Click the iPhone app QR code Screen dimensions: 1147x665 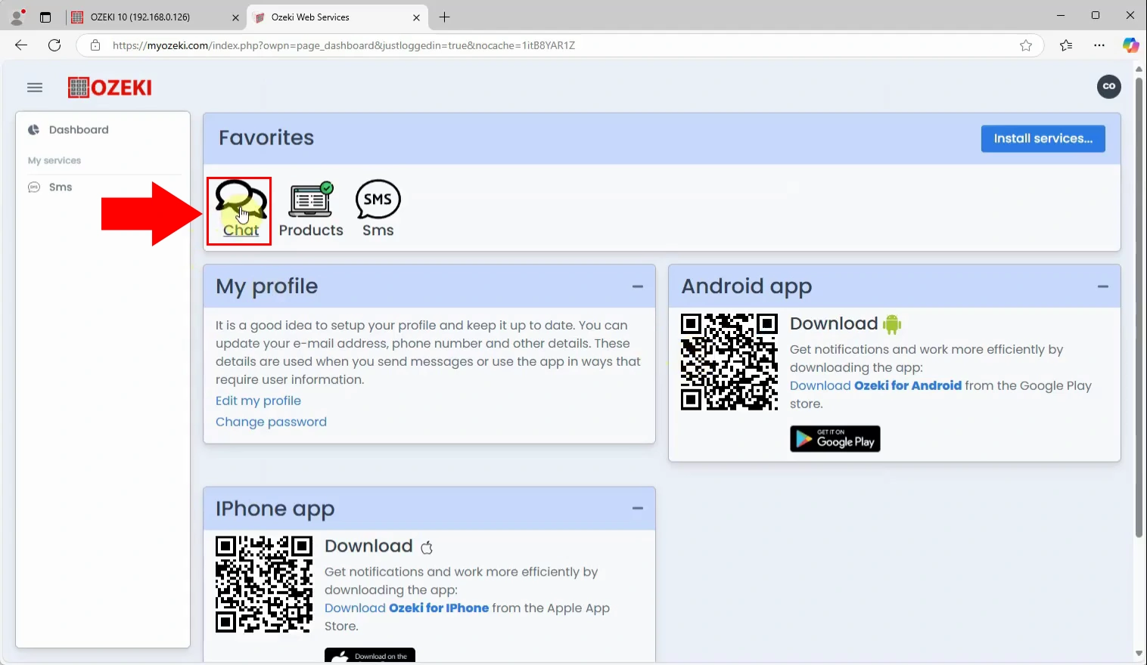point(264,584)
